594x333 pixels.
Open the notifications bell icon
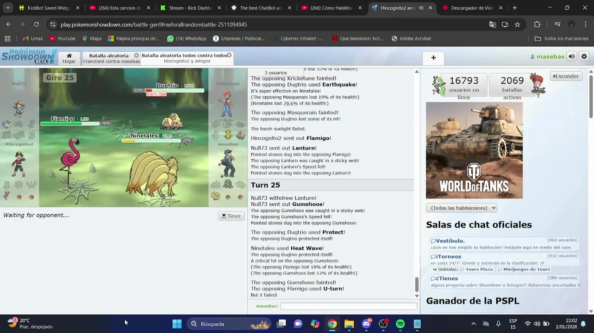(x=583, y=324)
